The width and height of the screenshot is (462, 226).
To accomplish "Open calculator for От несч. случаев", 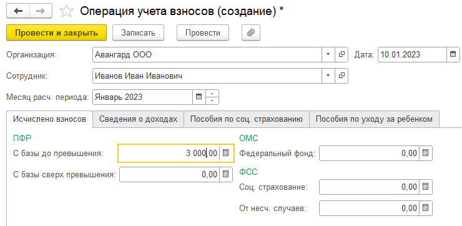I will tap(425, 208).
